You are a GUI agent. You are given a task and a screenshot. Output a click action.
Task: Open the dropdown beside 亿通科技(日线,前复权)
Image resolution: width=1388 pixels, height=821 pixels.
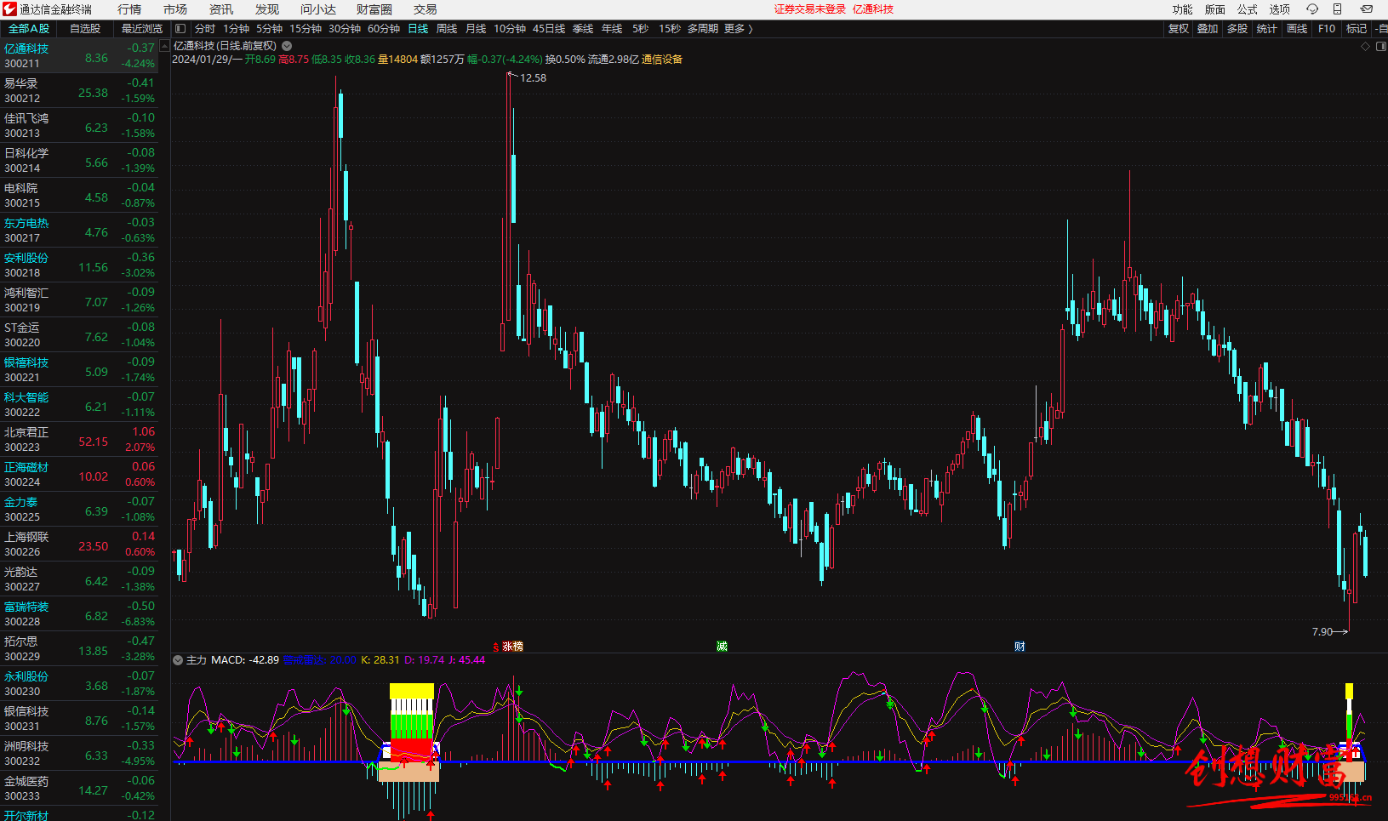click(x=287, y=46)
